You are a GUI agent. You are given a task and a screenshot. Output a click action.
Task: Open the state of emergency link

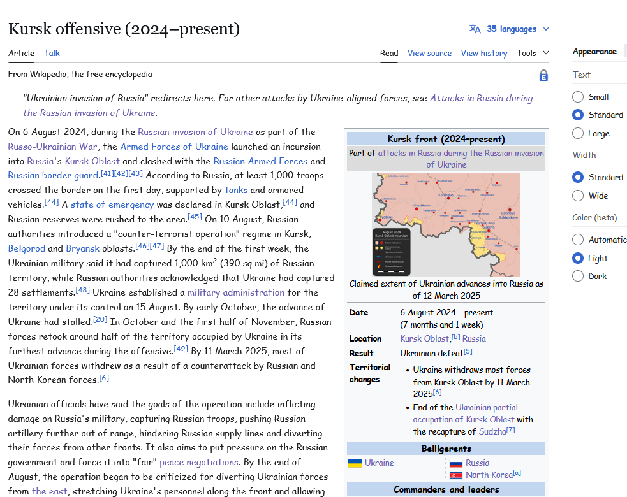coord(112,205)
